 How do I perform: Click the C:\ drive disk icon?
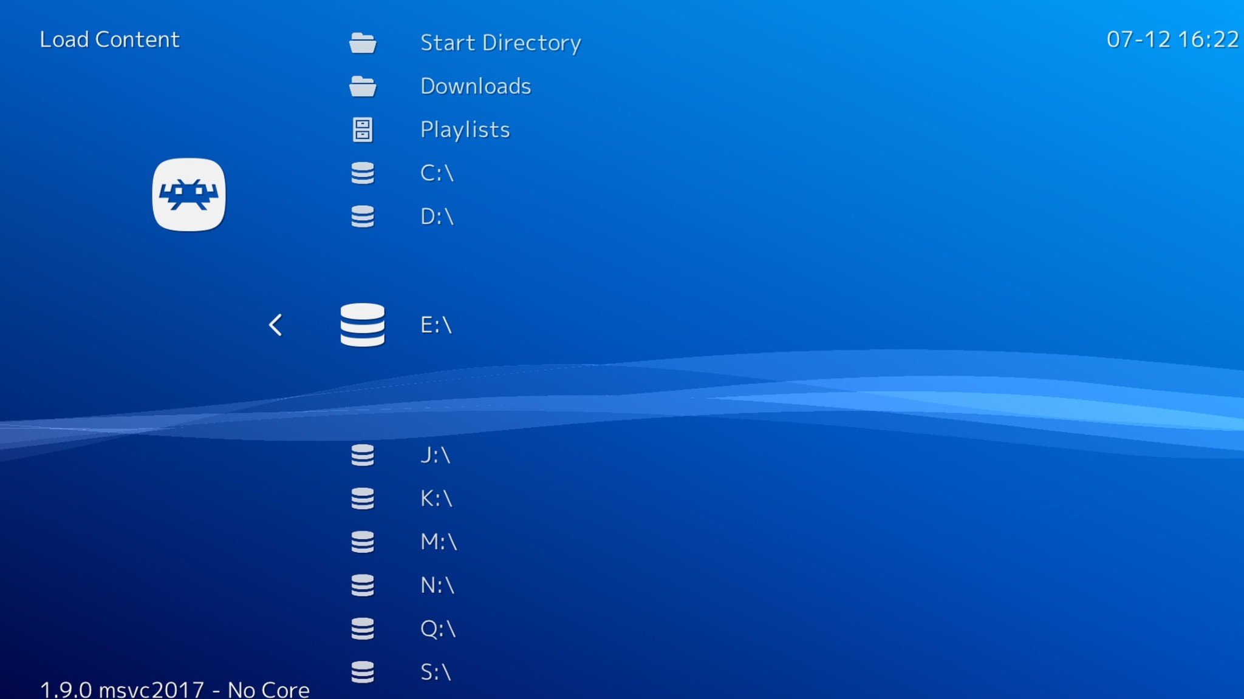point(363,173)
